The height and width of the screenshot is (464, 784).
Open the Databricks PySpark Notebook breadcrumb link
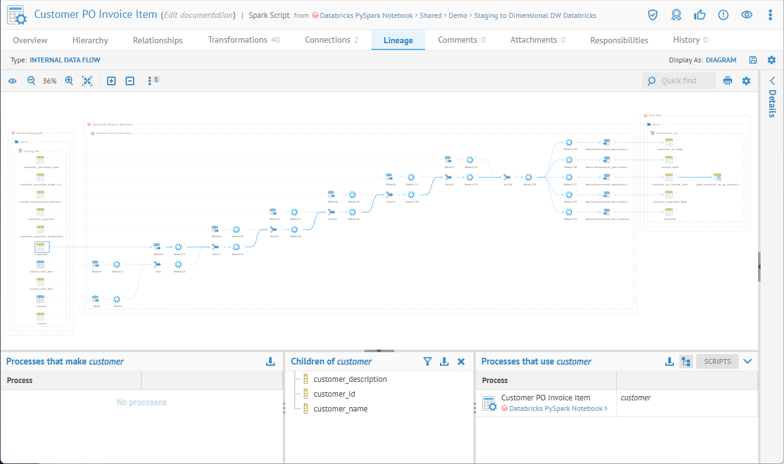[x=366, y=15]
